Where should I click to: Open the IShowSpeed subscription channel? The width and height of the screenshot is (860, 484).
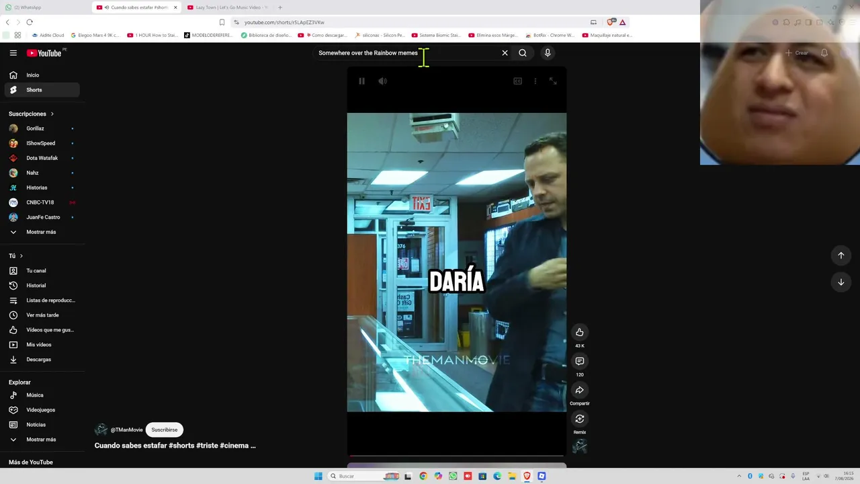pos(42,143)
